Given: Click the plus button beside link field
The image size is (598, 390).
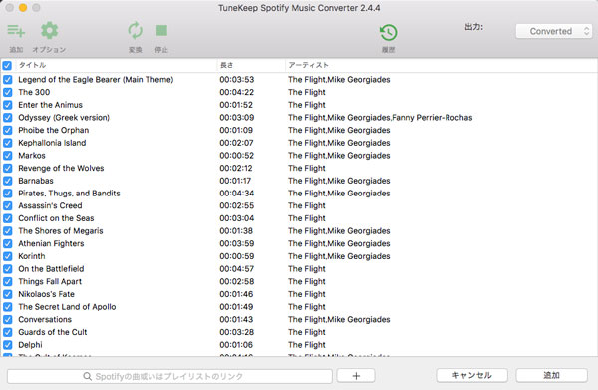Looking at the screenshot, I should pyautogui.click(x=356, y=376).
